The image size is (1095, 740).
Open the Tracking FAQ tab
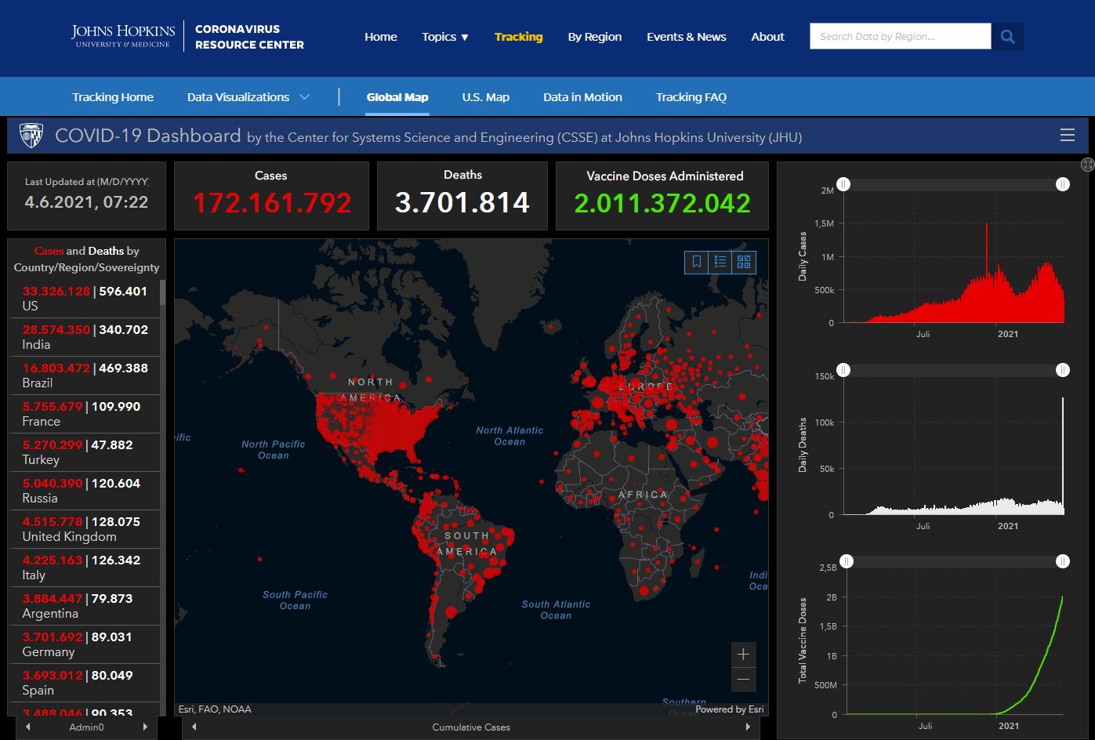[691, 97]
